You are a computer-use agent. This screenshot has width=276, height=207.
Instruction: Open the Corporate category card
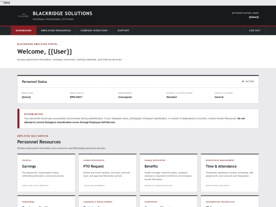click(x=169, y=201)
